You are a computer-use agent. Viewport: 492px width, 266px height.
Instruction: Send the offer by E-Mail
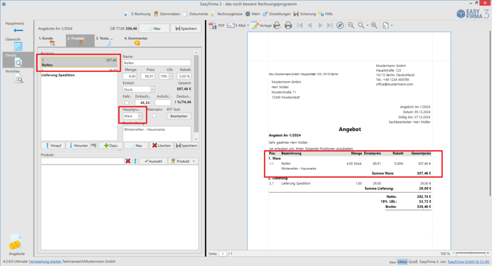click(x=236, y=25)
